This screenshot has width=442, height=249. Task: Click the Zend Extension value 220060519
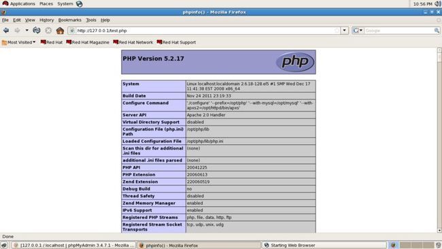click(198, 182)
